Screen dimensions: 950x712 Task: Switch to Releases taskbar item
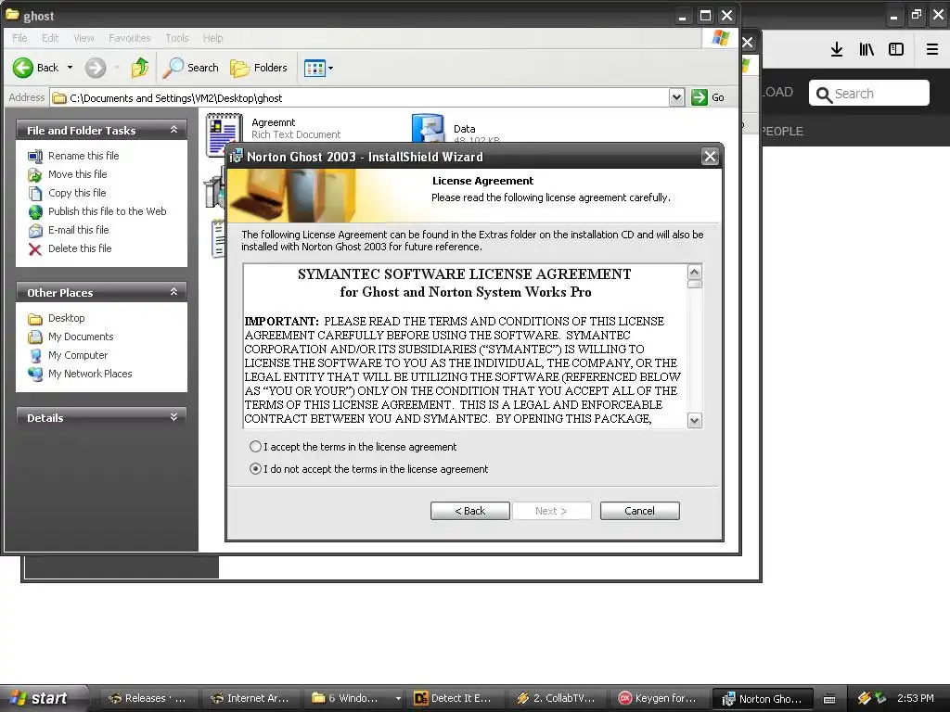(148, 699)
